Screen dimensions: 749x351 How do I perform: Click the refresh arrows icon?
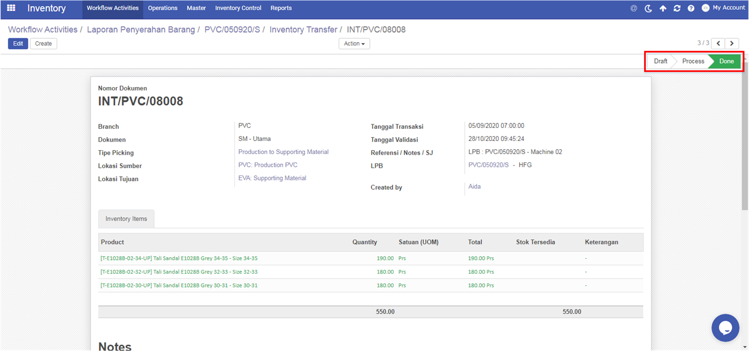click(x=677, y=8)
